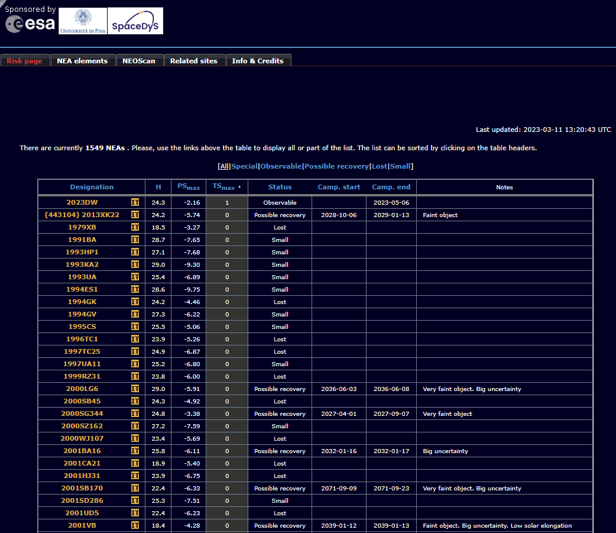
Task: Sort table by Camp. end column
Action: point(391,187)
